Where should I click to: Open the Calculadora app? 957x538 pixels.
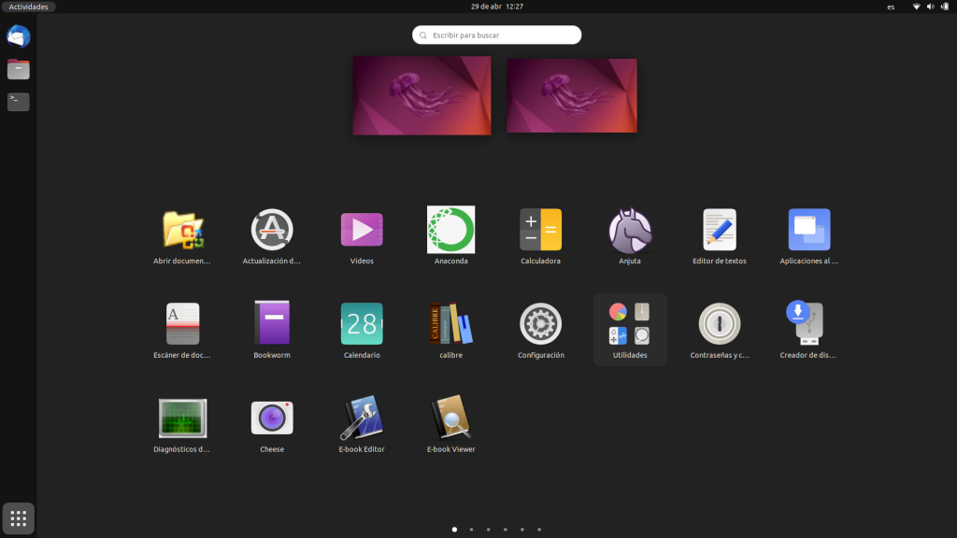540,229
